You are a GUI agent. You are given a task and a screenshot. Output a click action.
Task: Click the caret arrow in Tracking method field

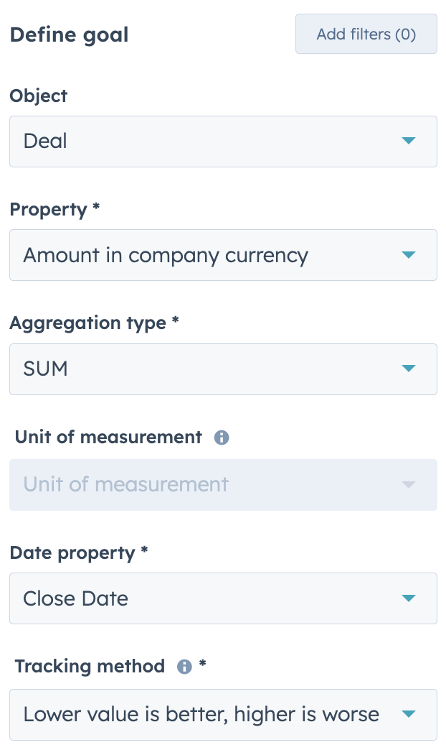[x=408, y=714]
